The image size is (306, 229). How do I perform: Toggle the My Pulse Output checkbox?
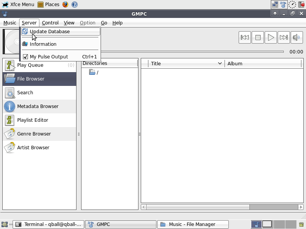tap(25, 56)
